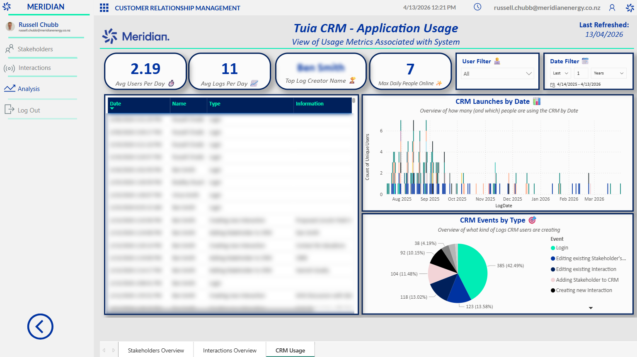Expand more Event legend items with the down arrow
Image resolution: width=637 pixels, height=357 pixels.
point(591,308)
